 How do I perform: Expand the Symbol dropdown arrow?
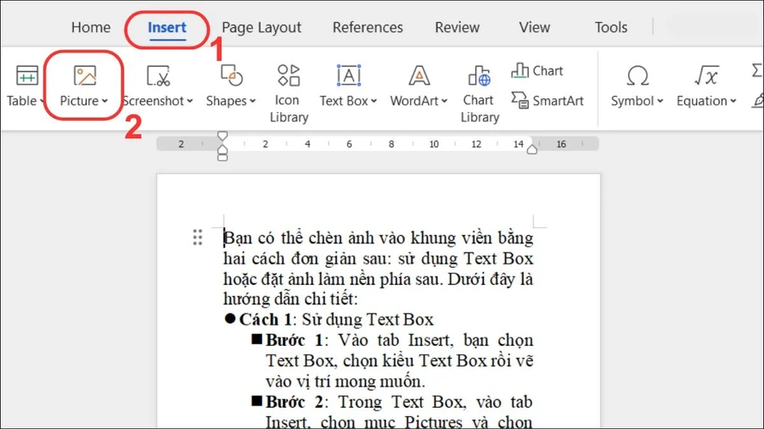(660, 101)
